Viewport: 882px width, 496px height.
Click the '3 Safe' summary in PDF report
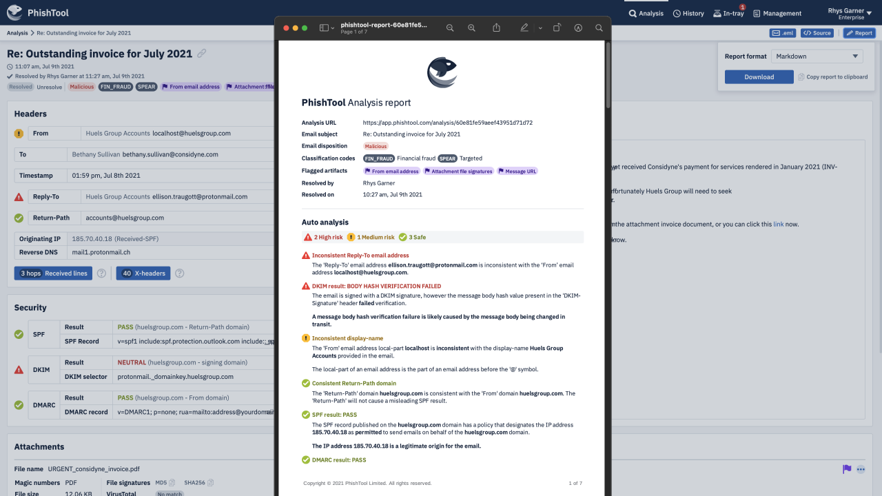413,237
